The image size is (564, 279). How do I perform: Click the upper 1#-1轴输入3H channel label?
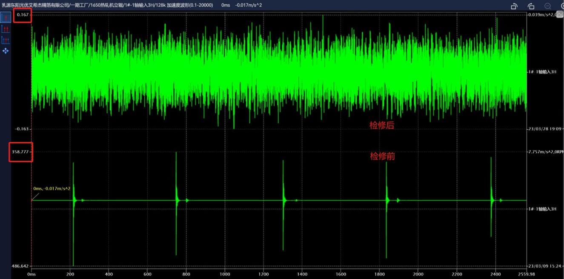543,71
